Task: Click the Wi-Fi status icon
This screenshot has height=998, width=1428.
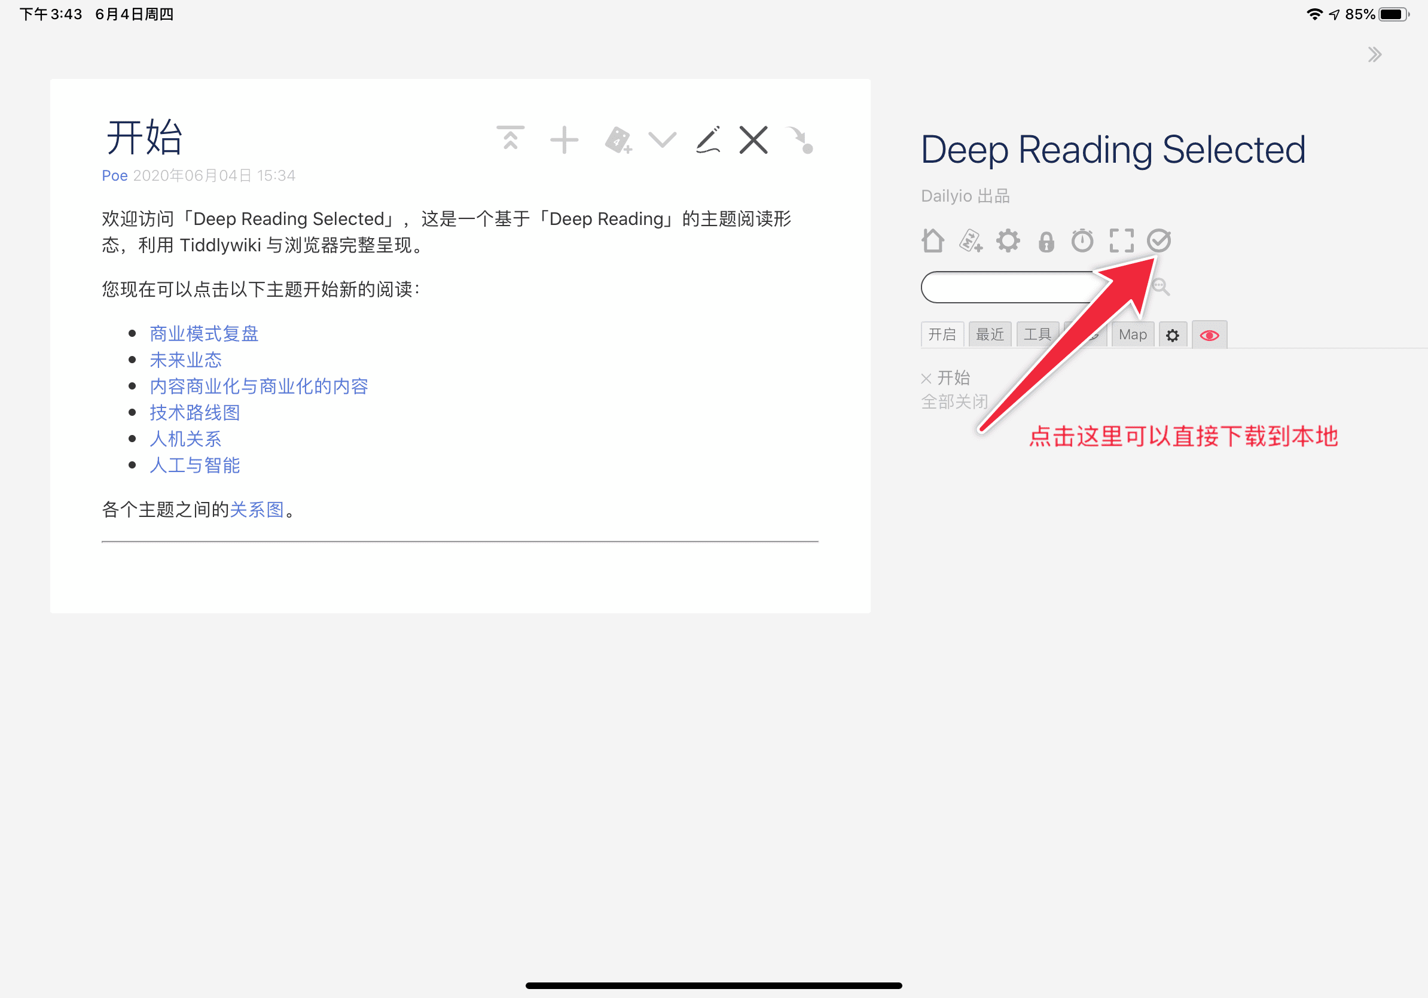Action: 1314,14
